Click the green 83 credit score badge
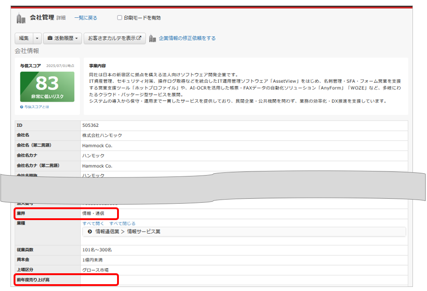 click(47, 86)
